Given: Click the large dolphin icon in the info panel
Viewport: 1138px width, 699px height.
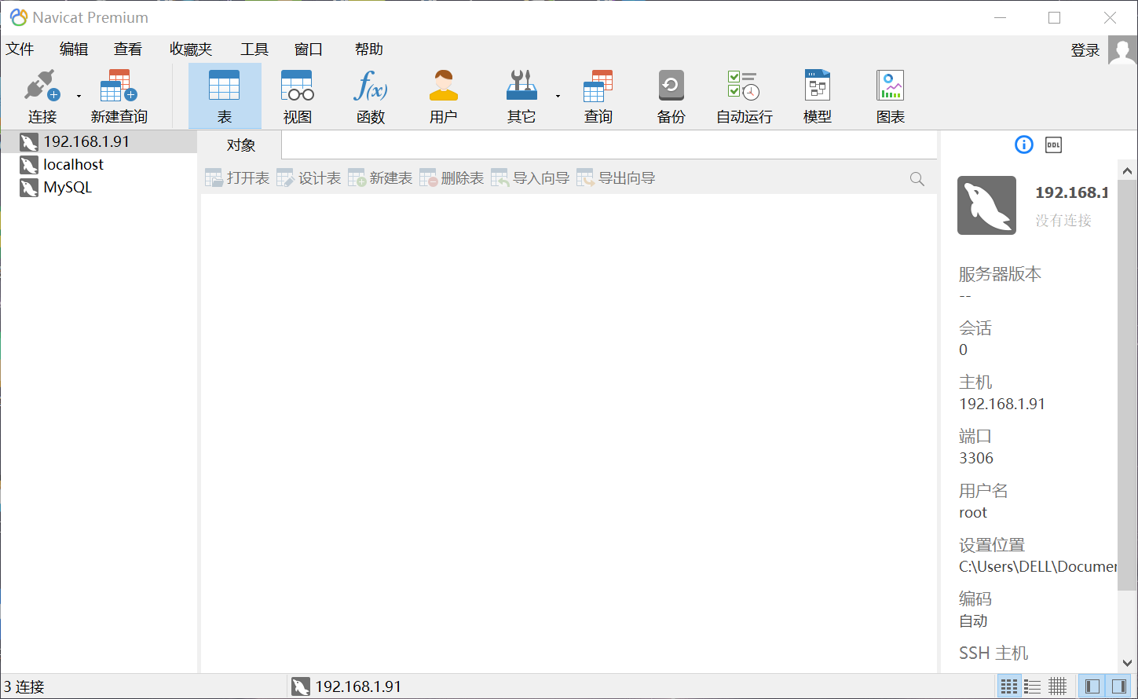Looking at the screenshot, I should [x=986, y=206].
